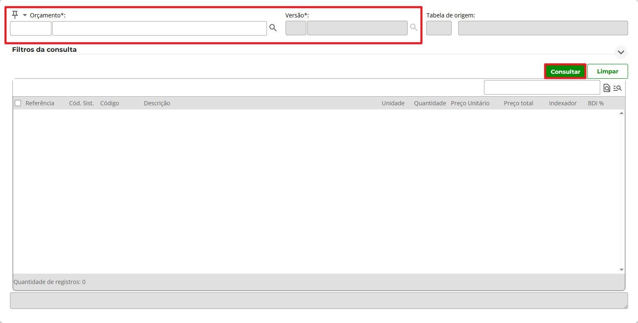The width and height of the screenshot is (638, 323).
Task: Click the Preço total column header
Action: [x=518, y=103]
